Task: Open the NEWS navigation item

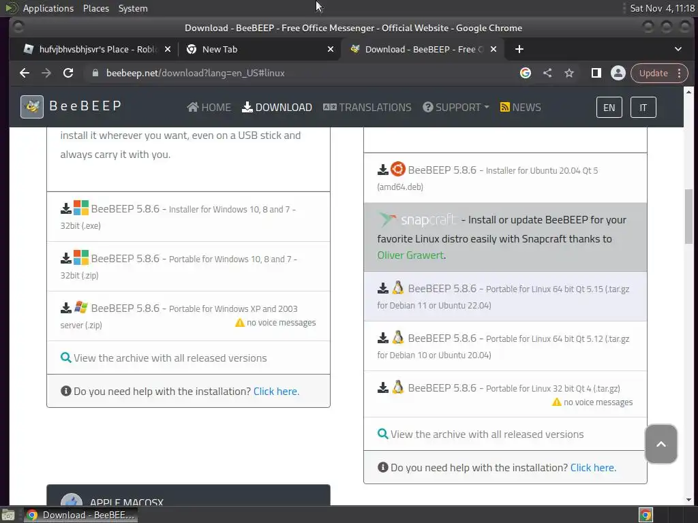Action: 520,107
